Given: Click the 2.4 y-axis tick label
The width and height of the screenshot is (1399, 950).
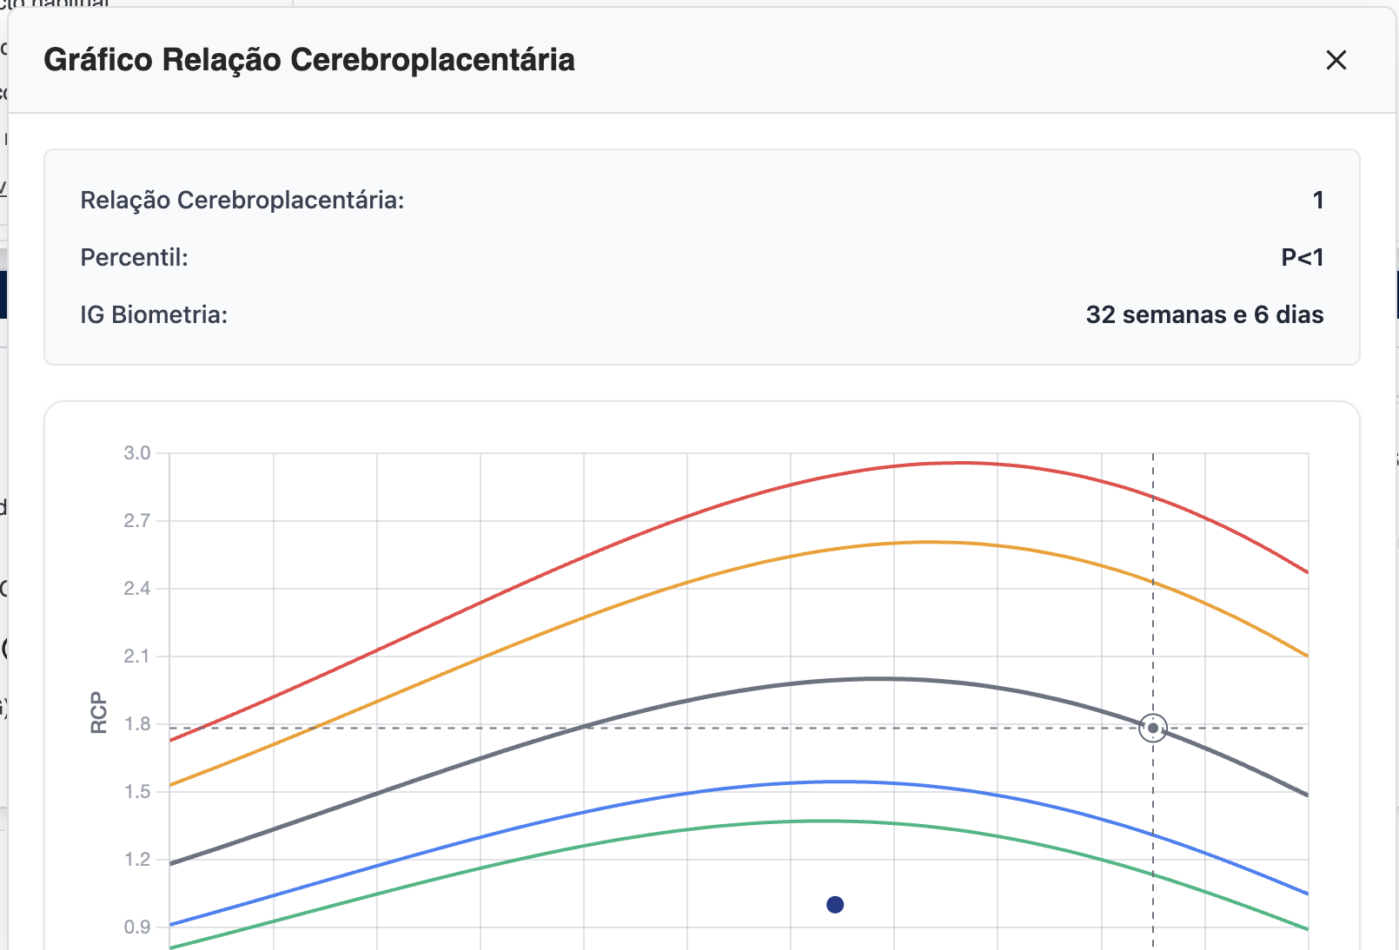Looking at the screenshot, I should click(x=137, y=589).
